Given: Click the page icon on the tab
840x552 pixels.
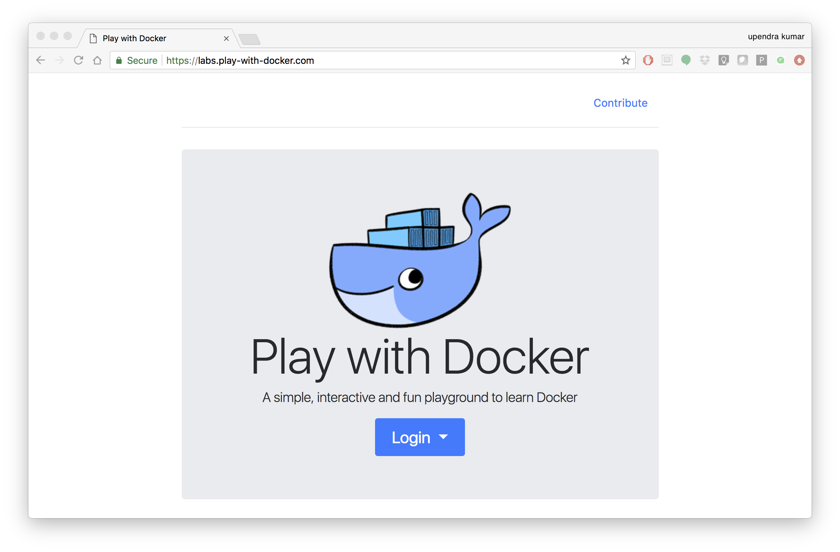Looking at the screenshot, I should (93, 38).
